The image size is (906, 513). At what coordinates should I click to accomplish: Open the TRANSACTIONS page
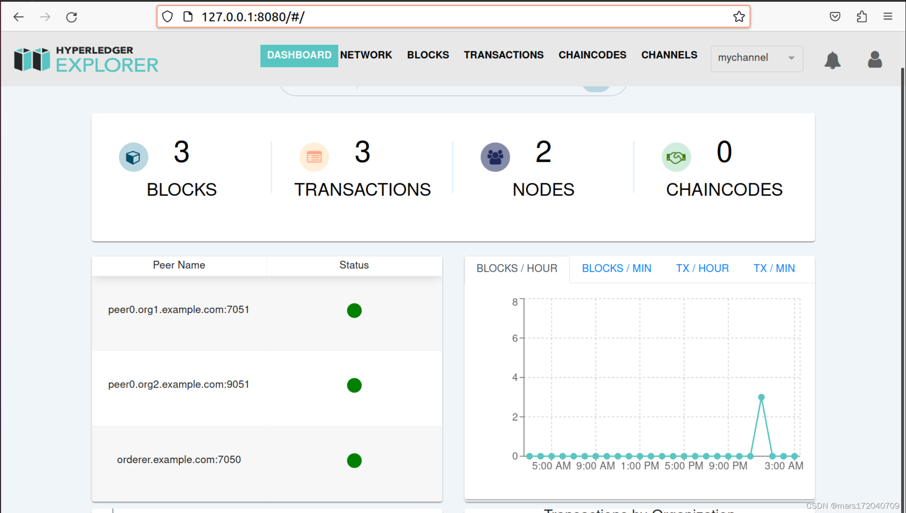[x=504, y=55]
